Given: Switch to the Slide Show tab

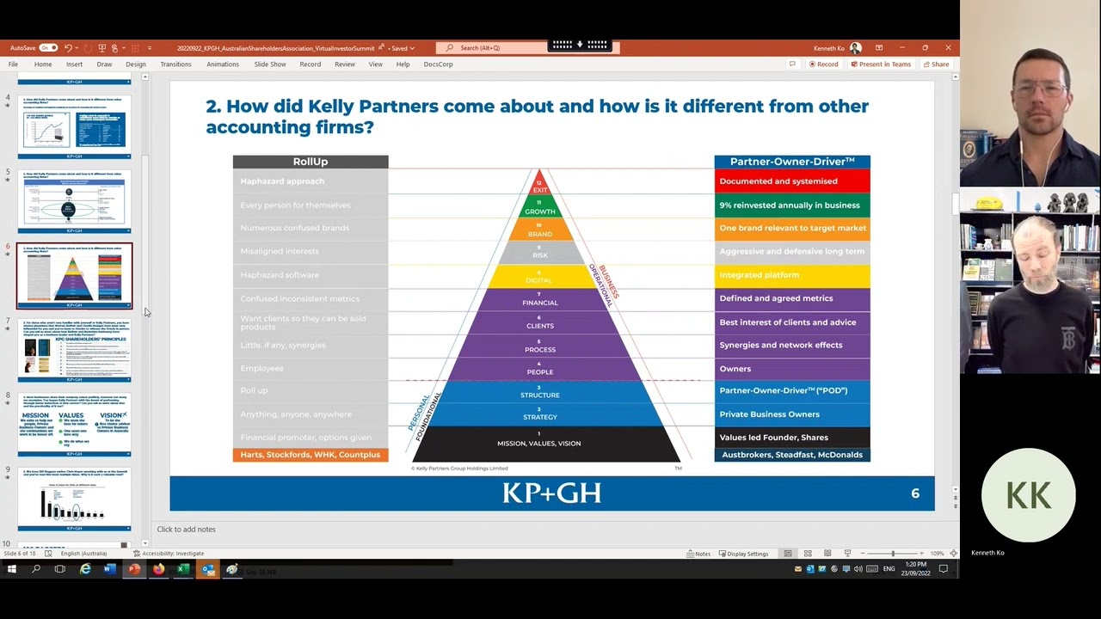Looking at the screenshot, I should coord(270,64).
